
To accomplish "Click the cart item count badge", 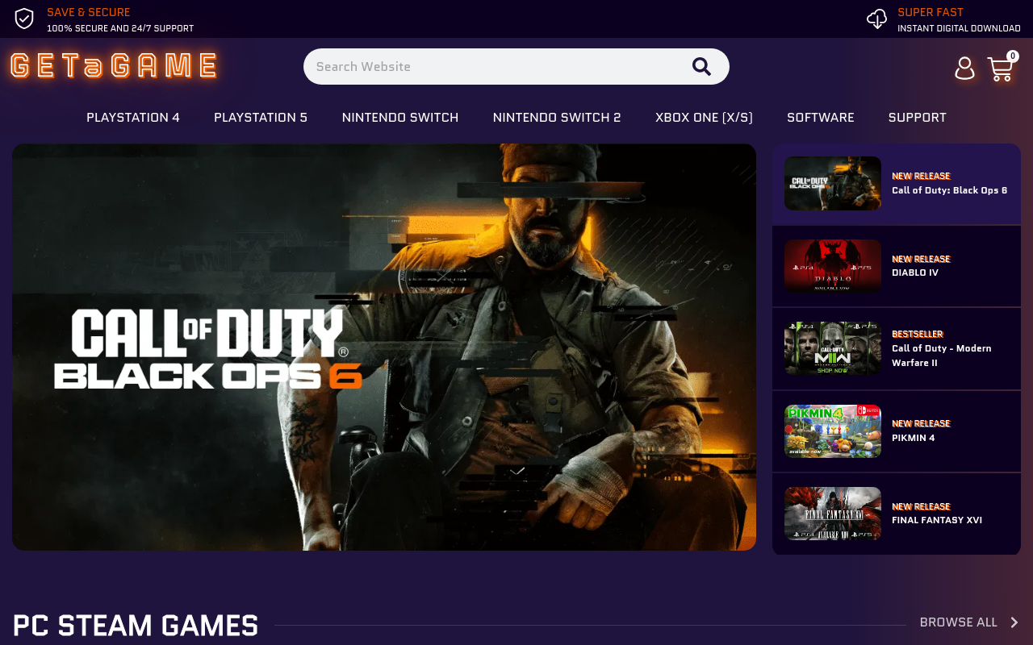I will point(1013,56).
